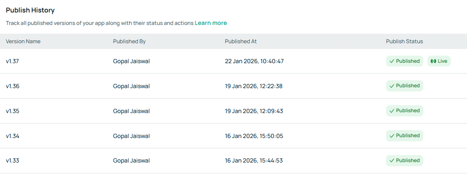Click the Published By column header

pyautogui.click(x=129, y=42)
